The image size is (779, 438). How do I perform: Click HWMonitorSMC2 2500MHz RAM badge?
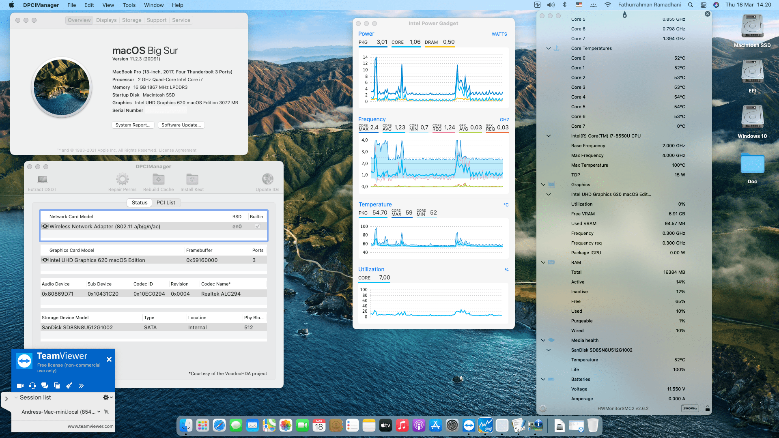(690, 408)
